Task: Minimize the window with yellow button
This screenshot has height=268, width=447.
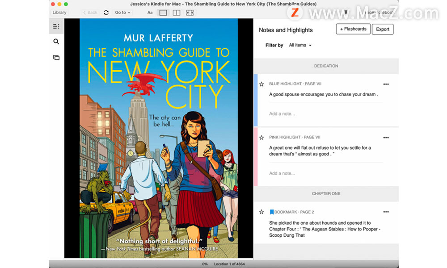Action: (x=59, y=4)
